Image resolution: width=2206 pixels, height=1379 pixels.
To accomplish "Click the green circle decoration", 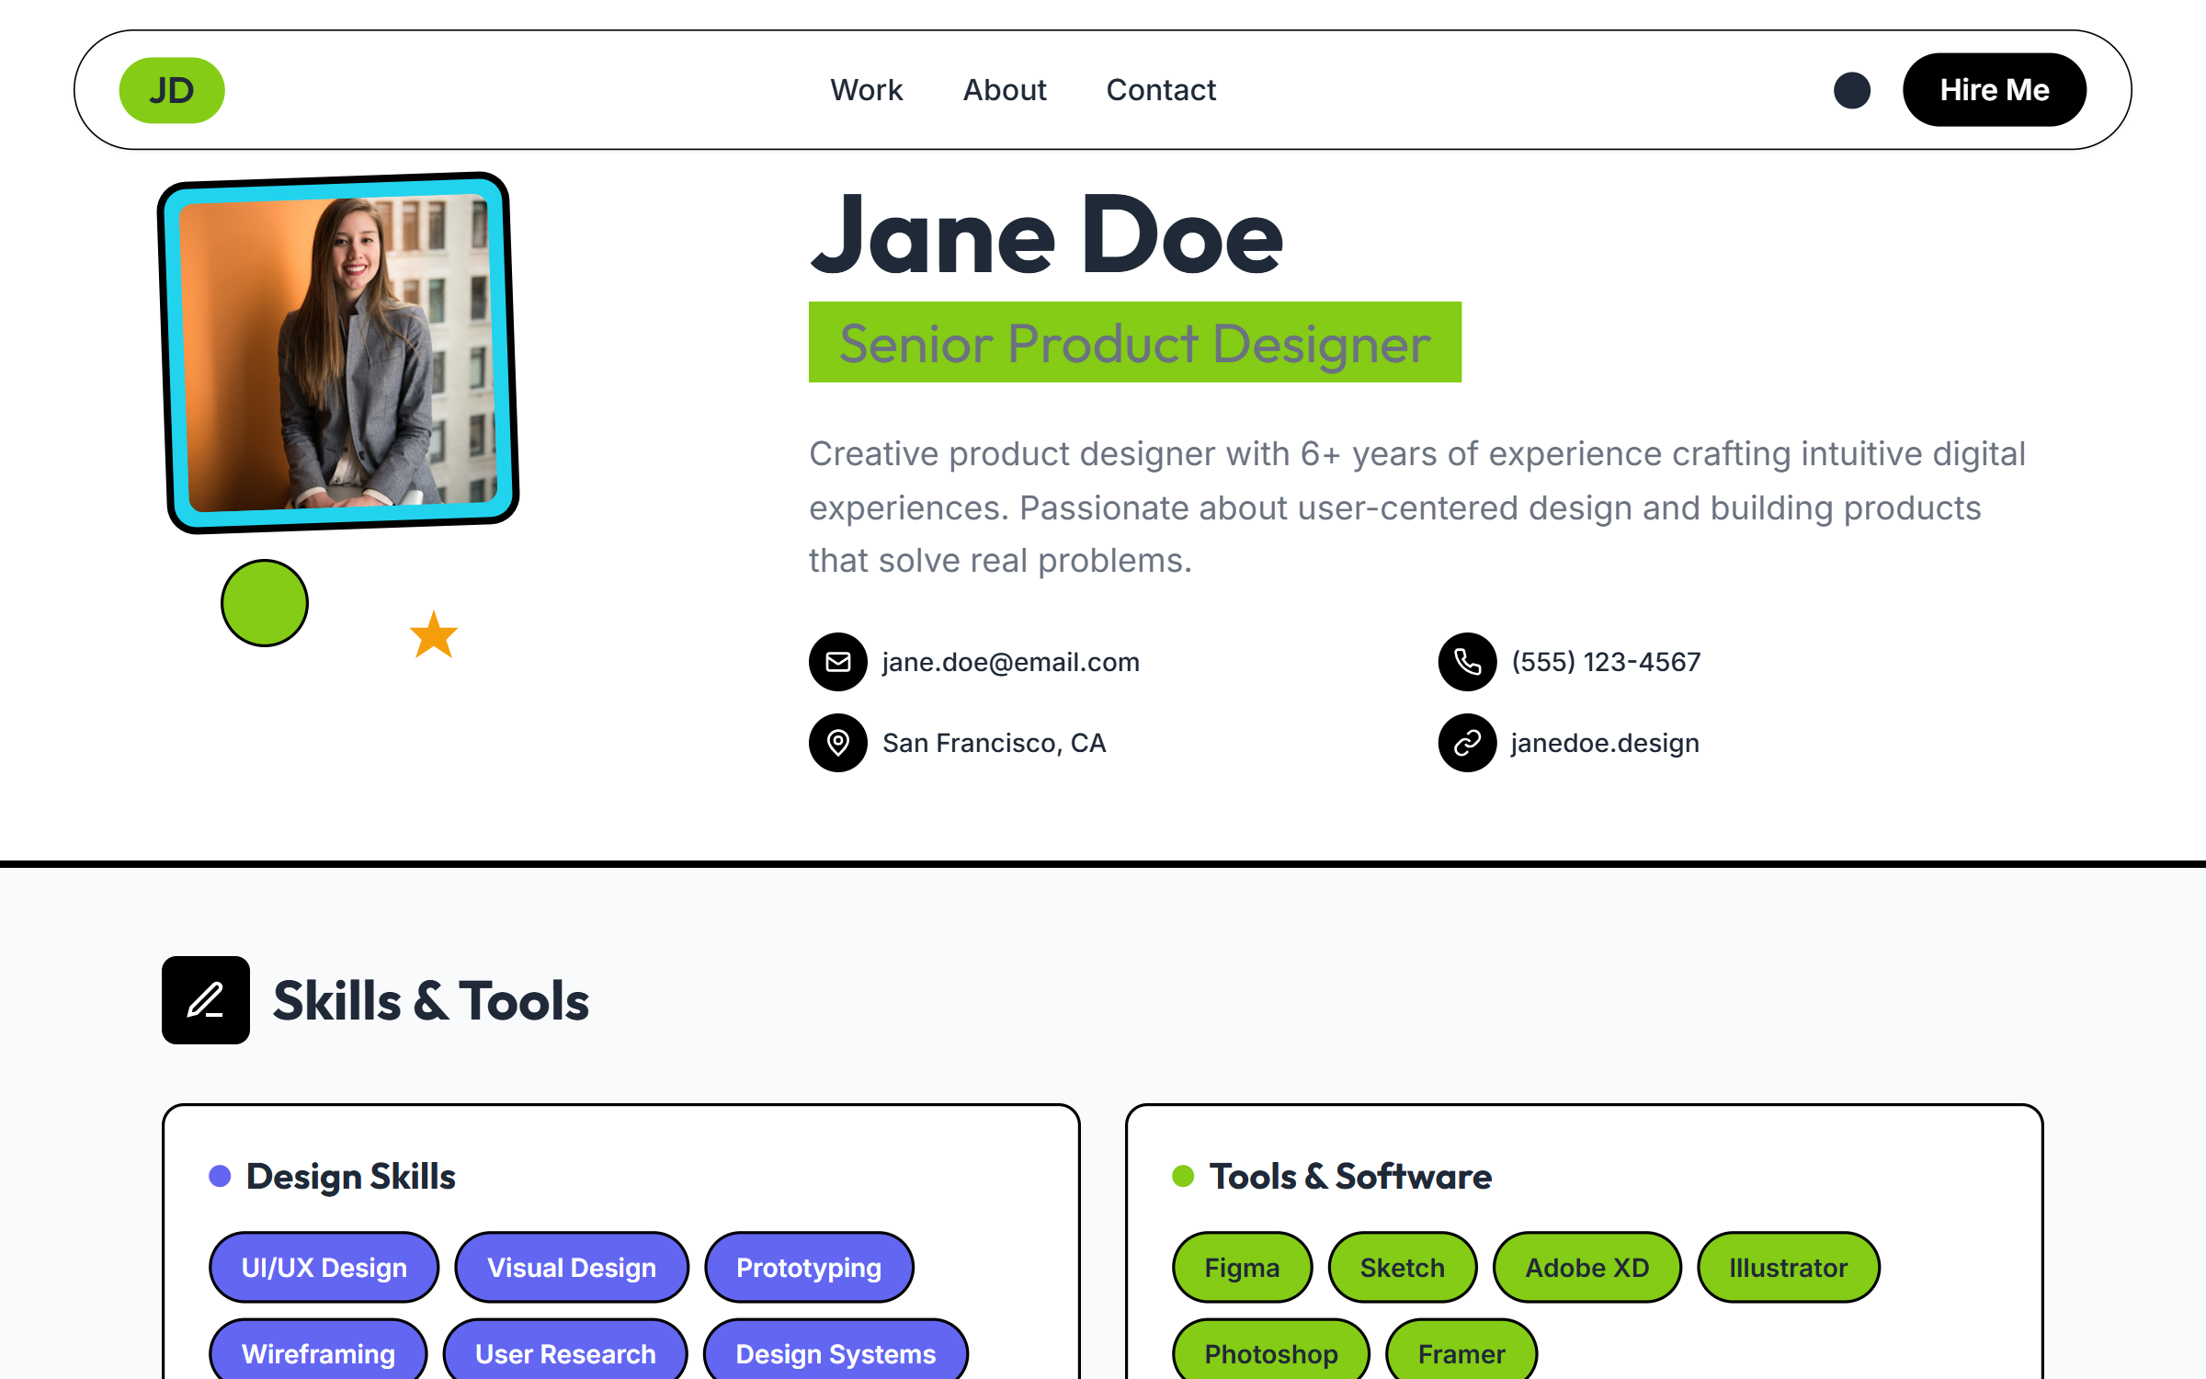I will click(x=265, y=603).
